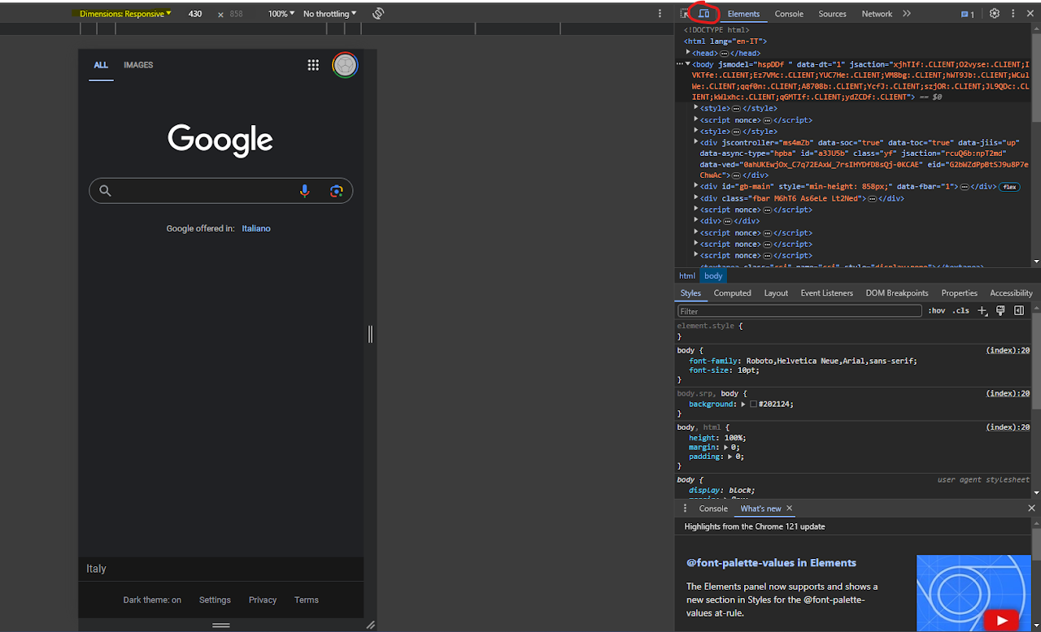This screenshot has height=632, width=1041.
Task: Switch to the drawer Console tab
Action: point(713,509)
